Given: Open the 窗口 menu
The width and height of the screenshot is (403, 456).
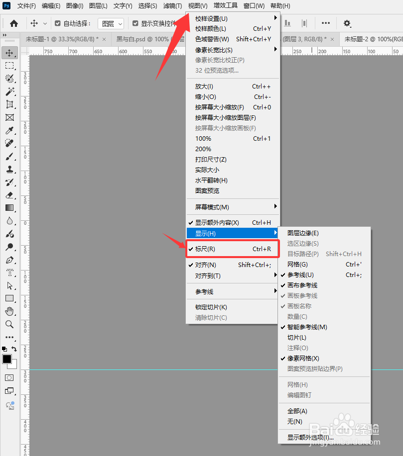Looking at the screenshot, I should click(253, 5).
